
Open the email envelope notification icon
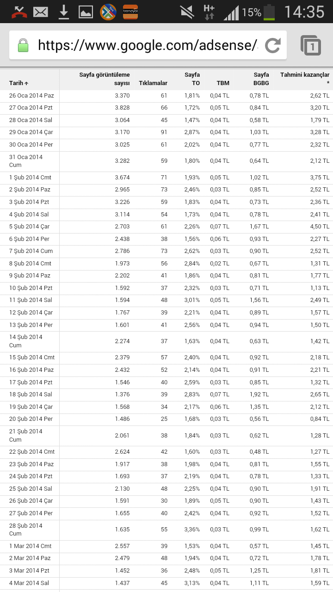click(x=41, y=12)
